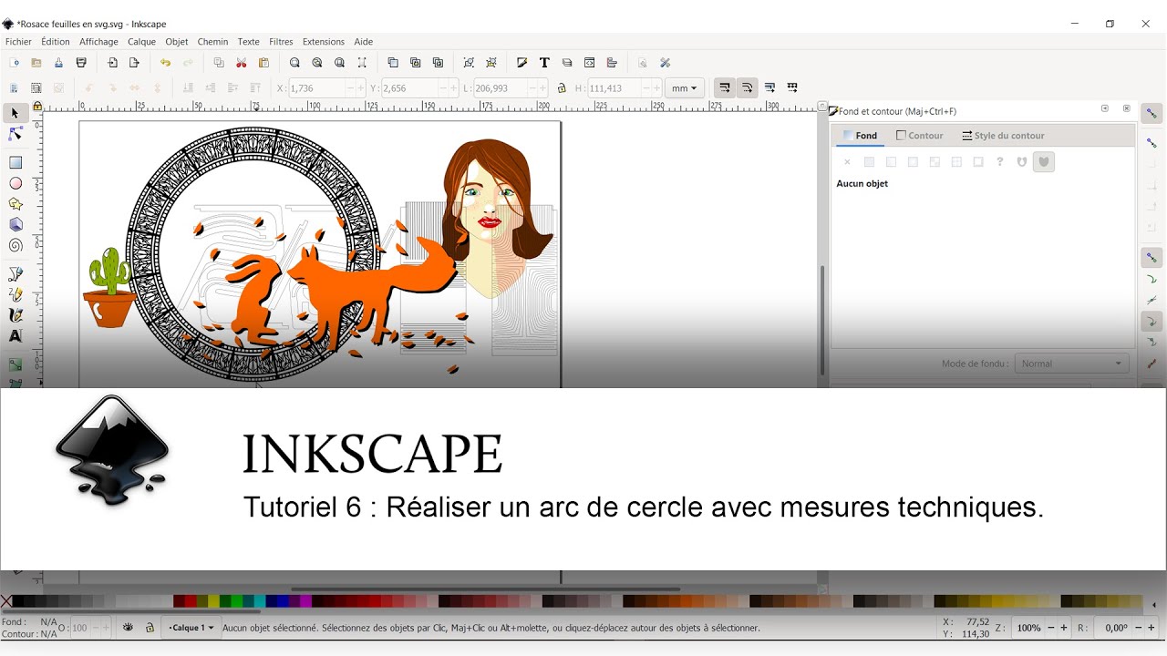Open the Fichier menu

click(18, 42)
